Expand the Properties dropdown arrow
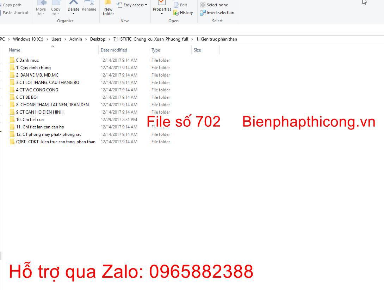This screenshot has width=384, height=290. pos(162,14)
